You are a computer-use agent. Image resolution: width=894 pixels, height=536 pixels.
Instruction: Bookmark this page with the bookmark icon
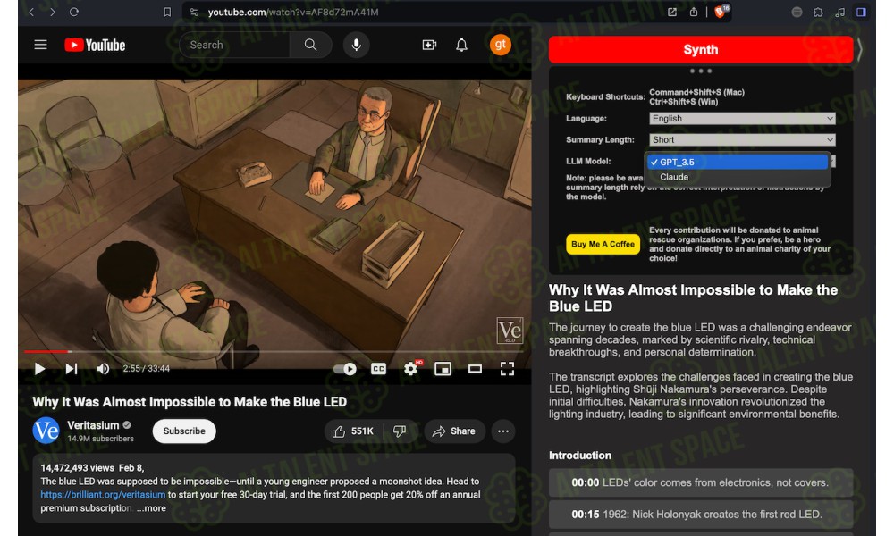(x=167, y=12)
